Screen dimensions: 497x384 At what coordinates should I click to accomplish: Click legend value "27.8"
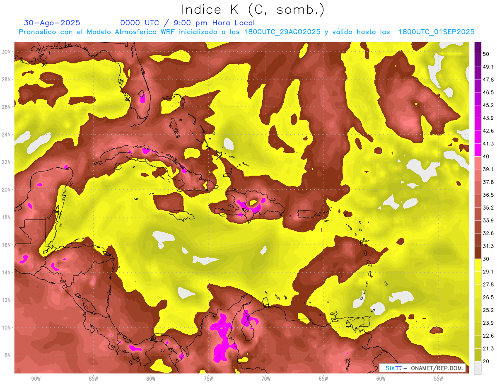(x=488, y=285)
